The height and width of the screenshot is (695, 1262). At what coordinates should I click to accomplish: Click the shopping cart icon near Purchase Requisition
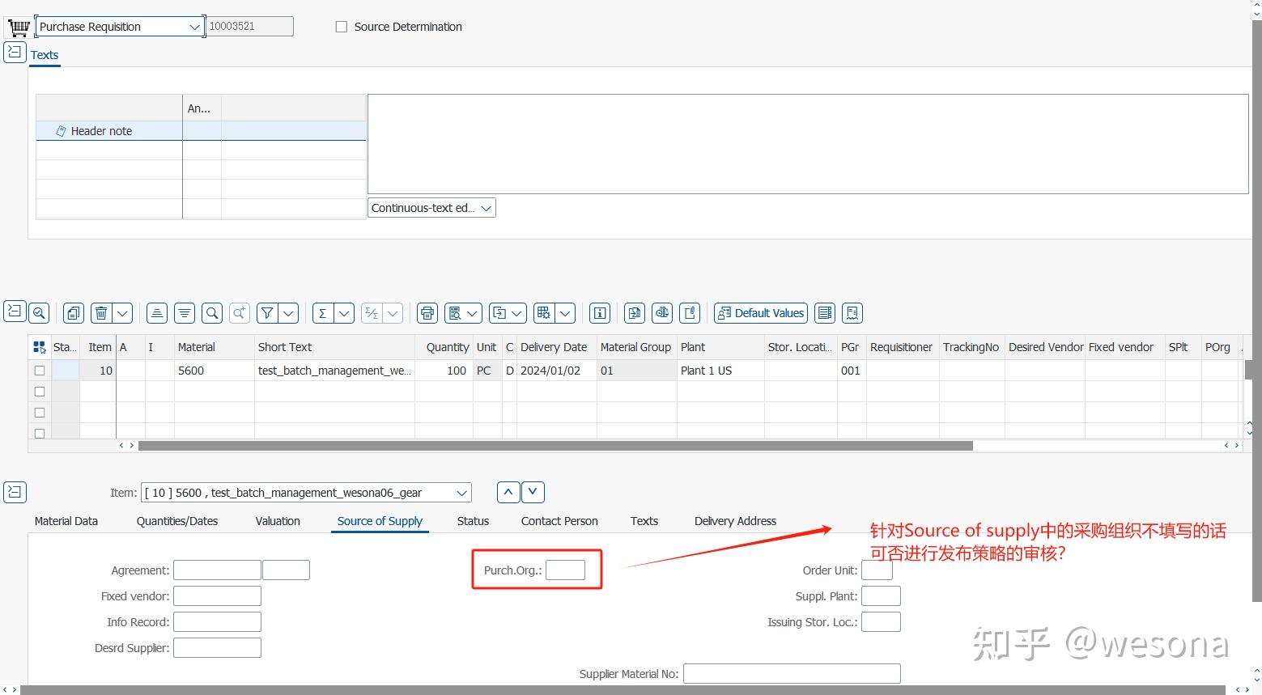tap(17, 26)
